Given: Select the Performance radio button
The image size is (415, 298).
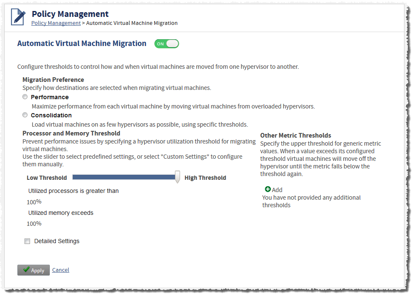Looking at the screenshot, I should pyautogui.click(x=25, y=97).
